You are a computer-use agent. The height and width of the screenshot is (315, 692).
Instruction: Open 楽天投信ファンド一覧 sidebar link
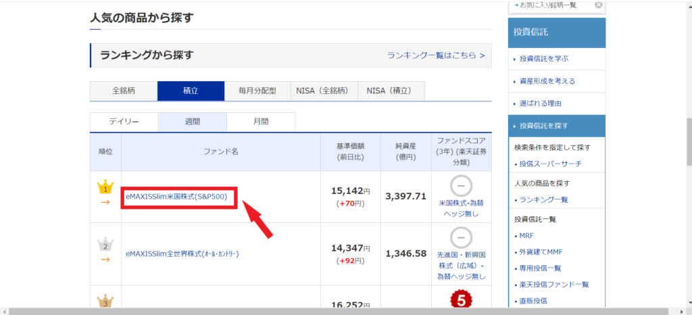(x=554, y=285)
